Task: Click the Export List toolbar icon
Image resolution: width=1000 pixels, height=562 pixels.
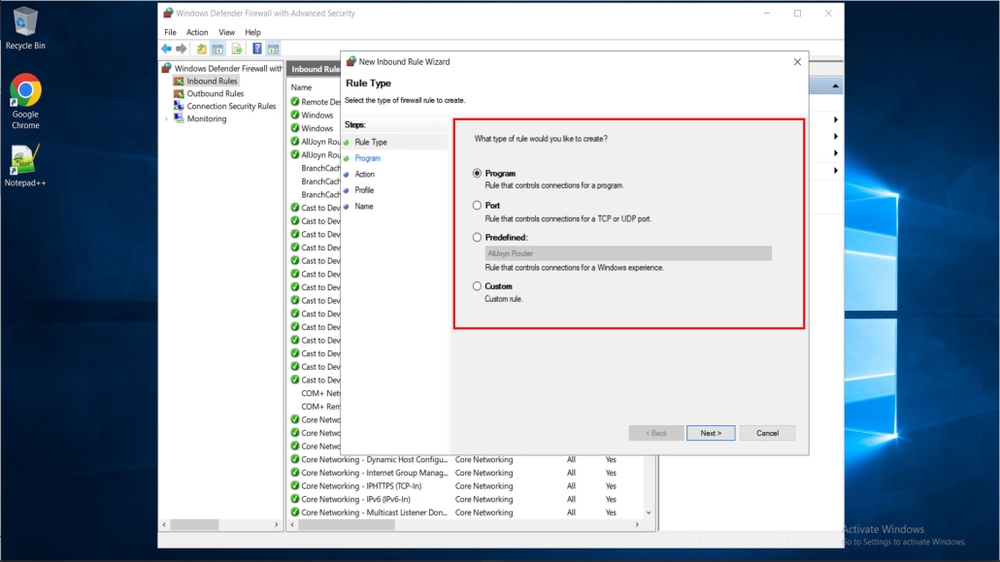Action: pos(237,49)
